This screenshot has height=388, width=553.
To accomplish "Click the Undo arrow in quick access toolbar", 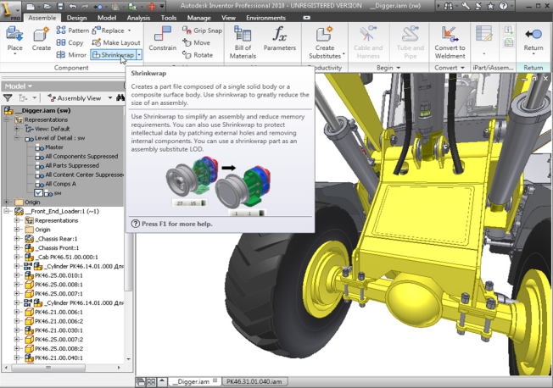I will pos(73,6).
